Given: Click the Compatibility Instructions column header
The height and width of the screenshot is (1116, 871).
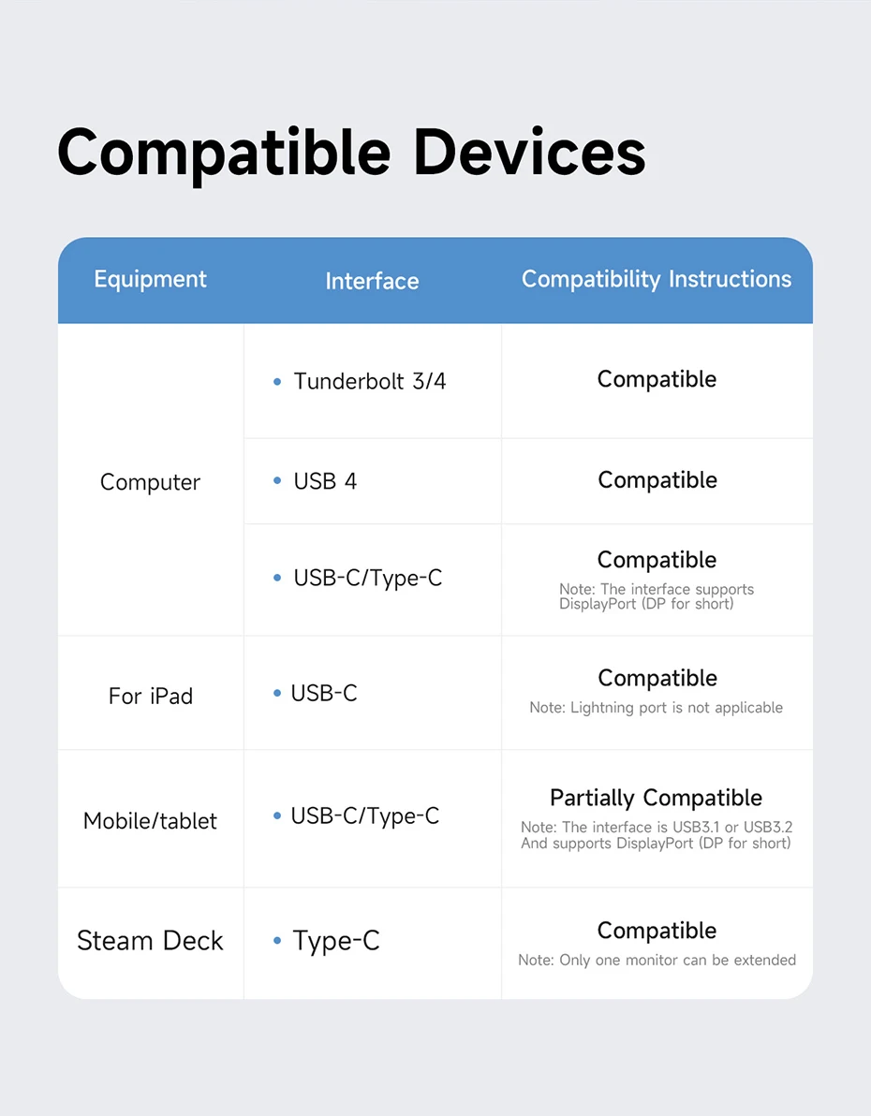Looking at the screenshot, I should tap(656, 279).
